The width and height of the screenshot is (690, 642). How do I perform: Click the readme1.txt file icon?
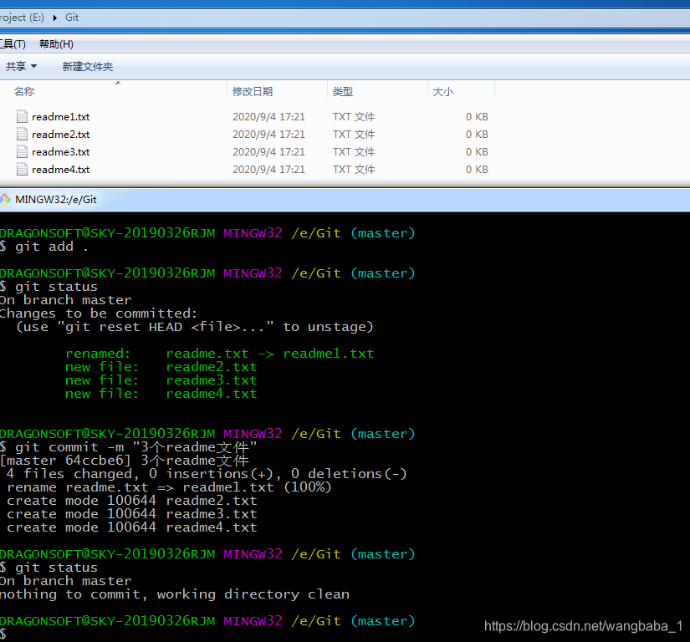pos(22,116)
